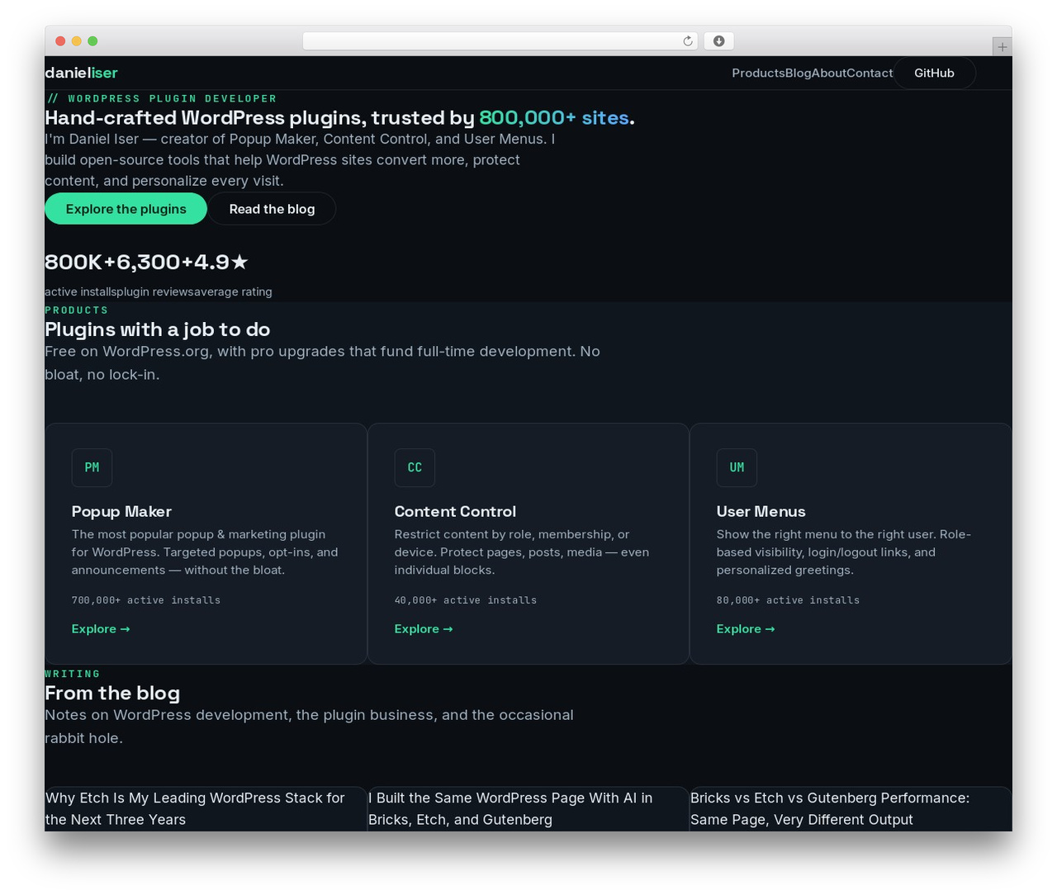Go to the danieliser site logo
The image size is (1057, 895).
[x=81, y=73]
